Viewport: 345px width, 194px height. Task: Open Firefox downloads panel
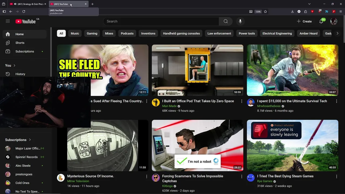coord(292,12)
